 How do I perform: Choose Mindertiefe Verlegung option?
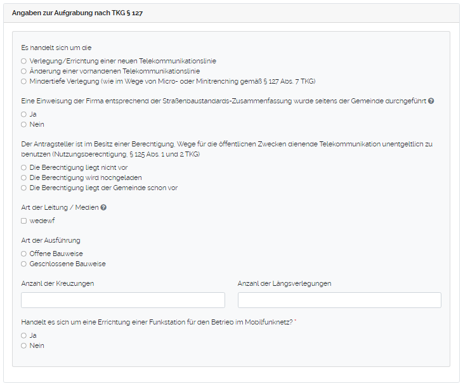pyautogui.click(x=23, y=81)
